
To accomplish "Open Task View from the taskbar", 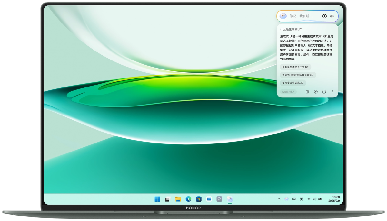I will pyautogui.click(x=168, y=199).
